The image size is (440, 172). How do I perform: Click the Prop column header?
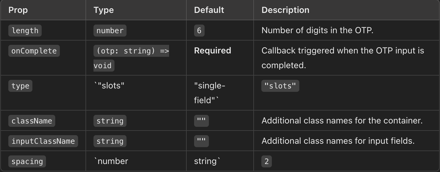click(18, 10)
